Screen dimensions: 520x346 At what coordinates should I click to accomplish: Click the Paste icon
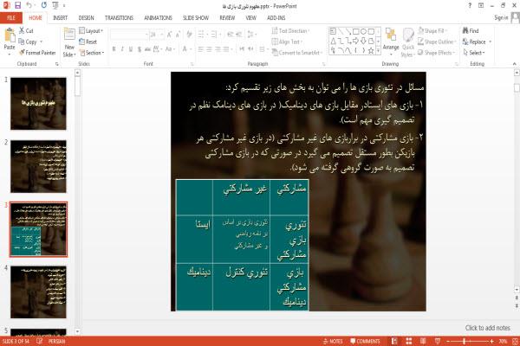point(10,35)
